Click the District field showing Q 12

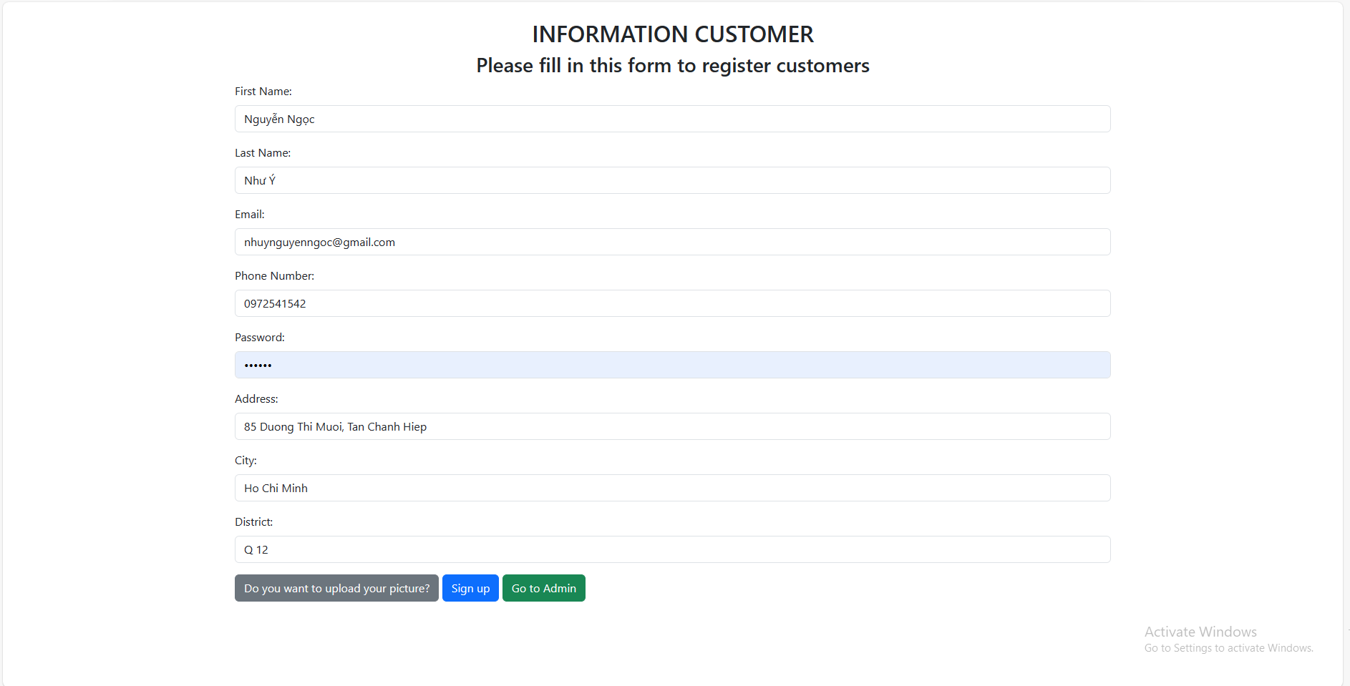(x=672, y=549)
